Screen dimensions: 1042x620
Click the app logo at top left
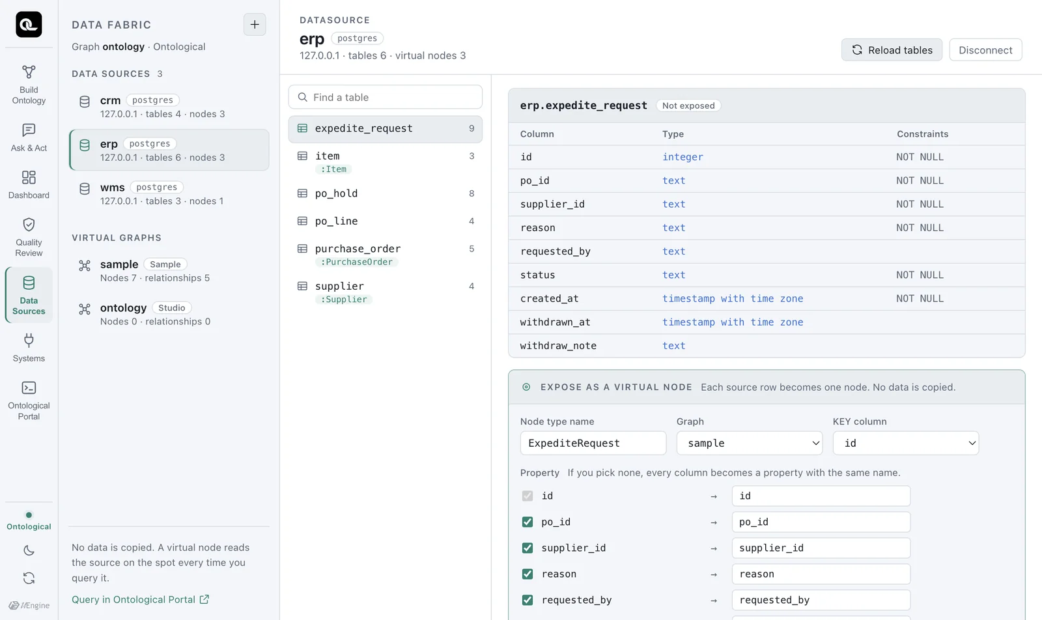pos(29,25)
